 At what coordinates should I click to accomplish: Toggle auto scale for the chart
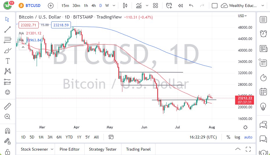click(x=248, y=137)
